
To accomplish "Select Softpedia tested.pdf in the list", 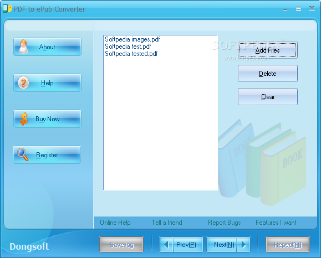I will coord(131,54).
